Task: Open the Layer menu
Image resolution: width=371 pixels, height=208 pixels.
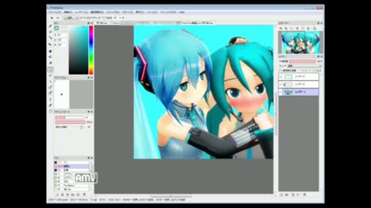Action: pyautogui.click(x=81, y=12)
